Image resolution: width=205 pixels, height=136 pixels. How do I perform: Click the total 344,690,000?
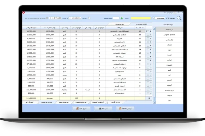click(31, 98)
